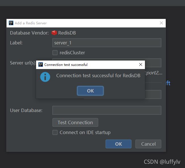185x168 pixels.
Task: Click the 'Connection test successful for RedisDB' message
Action: coord(98,76)
